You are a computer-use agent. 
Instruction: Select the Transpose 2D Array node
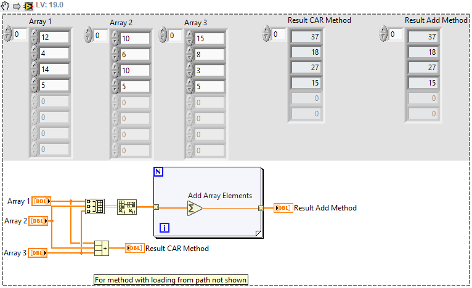click(127, 207)
